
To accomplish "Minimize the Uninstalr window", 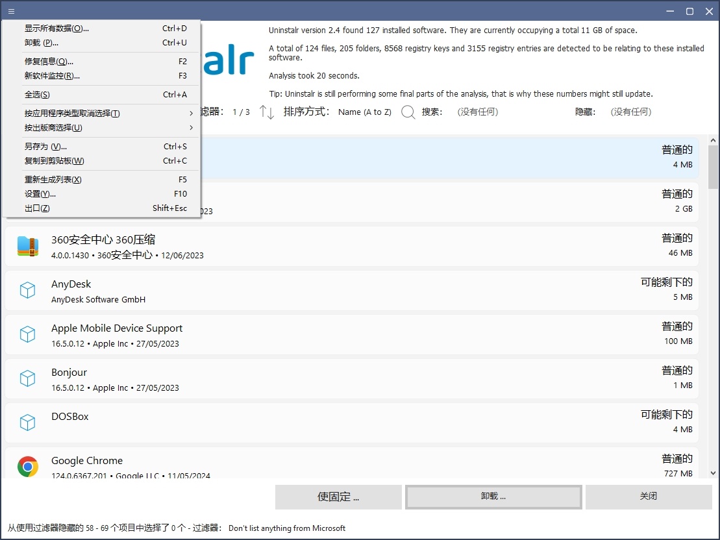I will (x=670, y=11).
